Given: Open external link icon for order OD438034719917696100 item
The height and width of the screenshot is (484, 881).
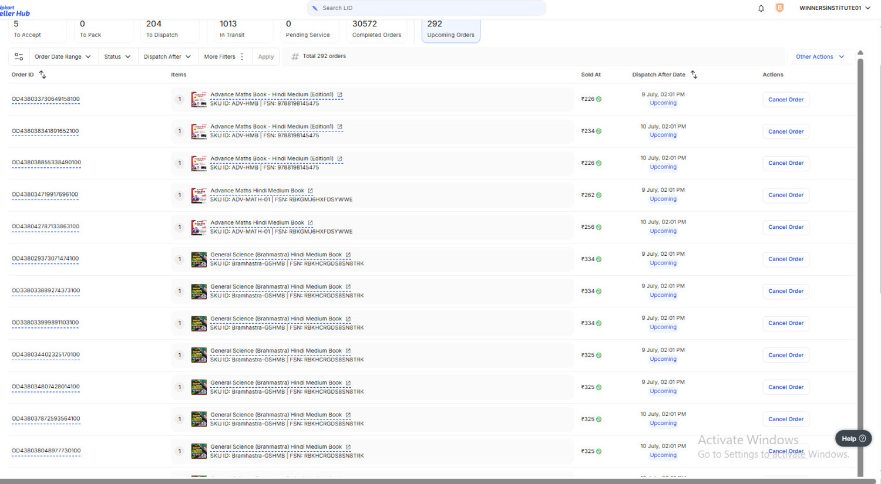Looking at the screenshot, I should click(x=310, y=191).
